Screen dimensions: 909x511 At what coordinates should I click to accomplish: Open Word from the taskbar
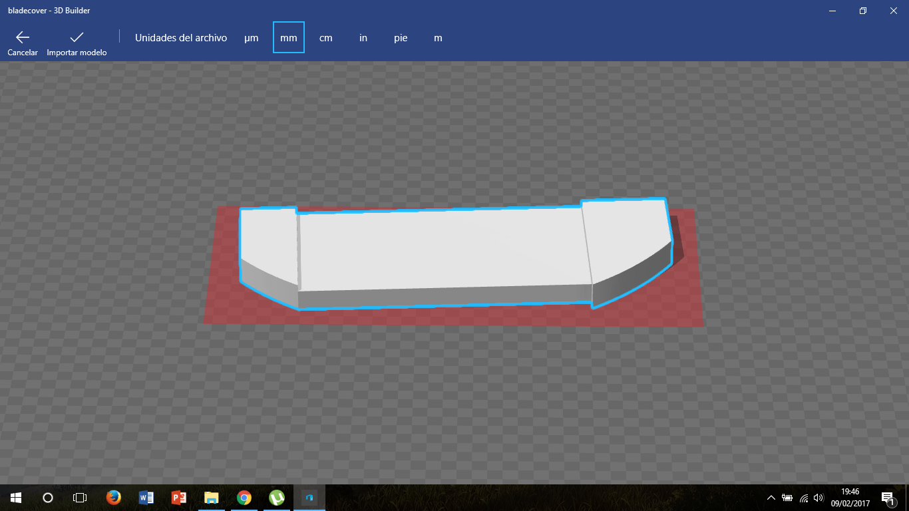coord(146,497)
